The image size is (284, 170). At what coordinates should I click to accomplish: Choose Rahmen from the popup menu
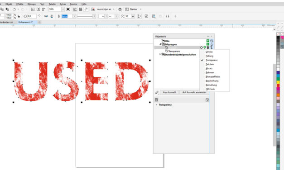(x=210, y=73)
